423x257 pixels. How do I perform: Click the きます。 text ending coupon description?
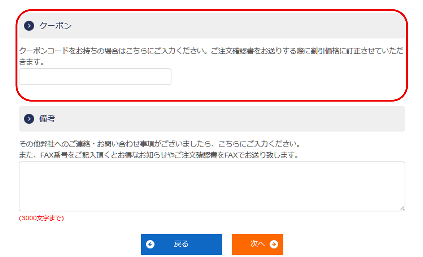[31, 62]
